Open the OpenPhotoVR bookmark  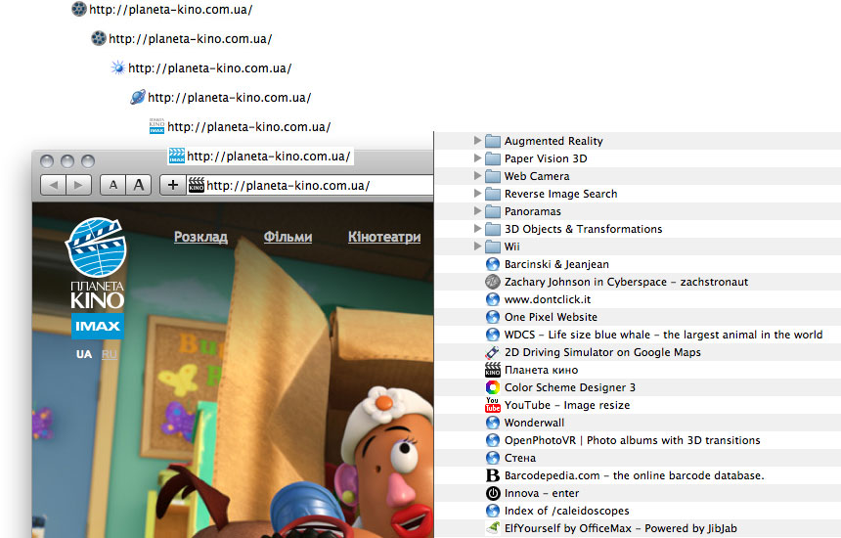click(x=632, y=440)
